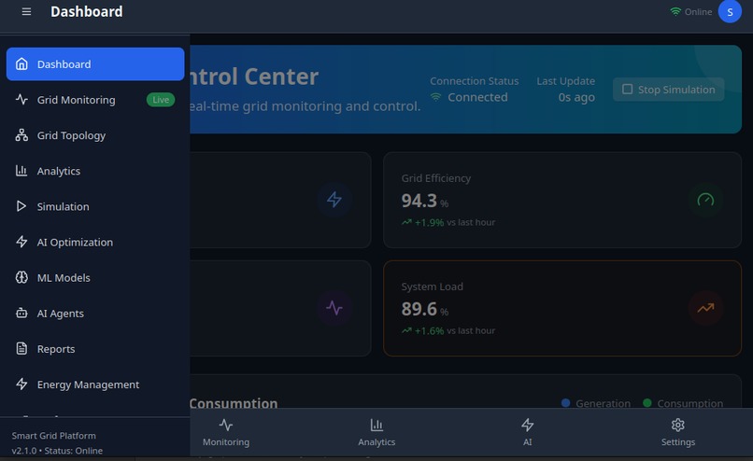This screenshot has height=461, width=753.
Task: Open Grid Topology page
Action: (x=95, y=134)
